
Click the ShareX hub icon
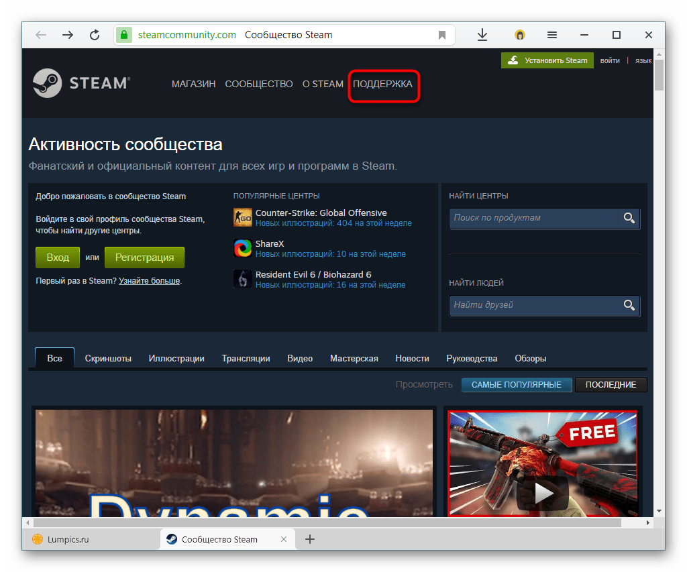[242, 248]
